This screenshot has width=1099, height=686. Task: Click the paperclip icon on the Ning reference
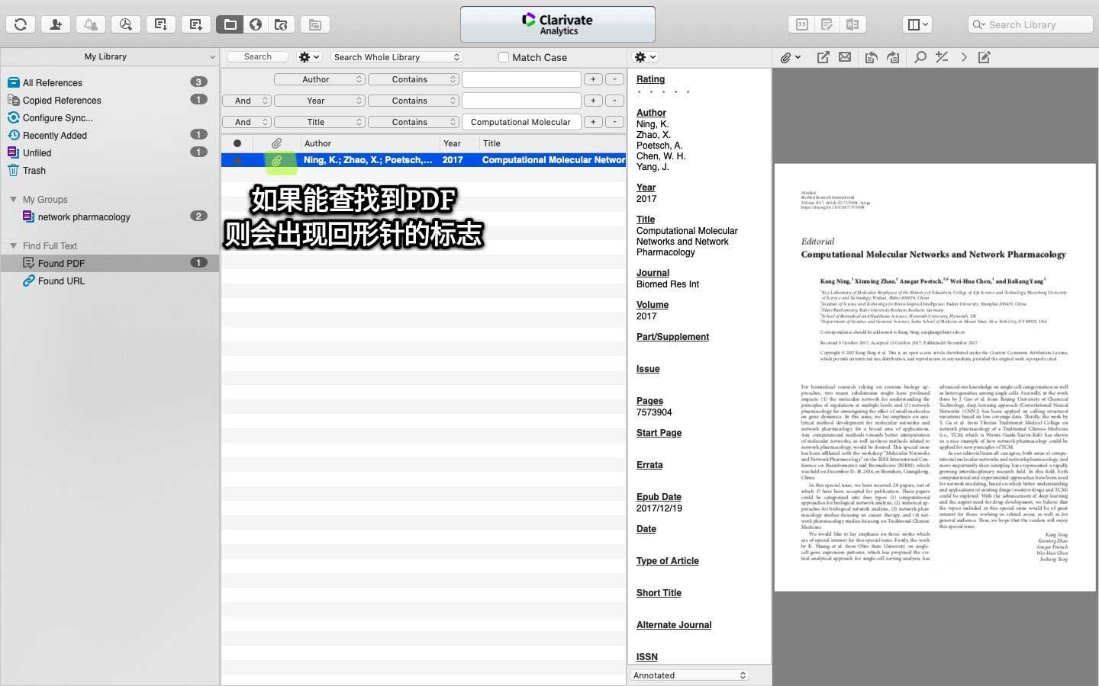coord(276,160)
